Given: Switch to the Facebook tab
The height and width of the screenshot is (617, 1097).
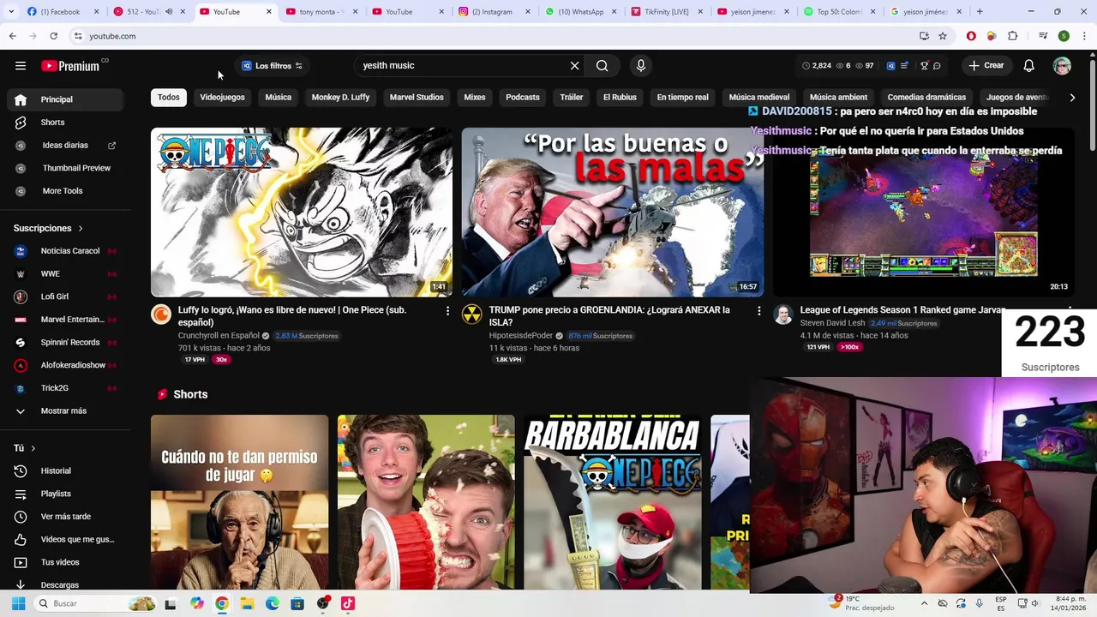Looking at the screenshot, I should pos(60,12).
